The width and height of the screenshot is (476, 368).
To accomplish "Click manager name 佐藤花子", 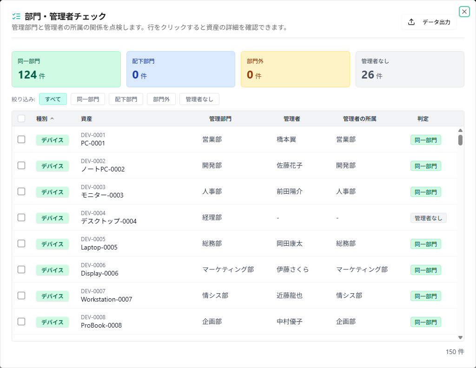I will coord(290,165).
